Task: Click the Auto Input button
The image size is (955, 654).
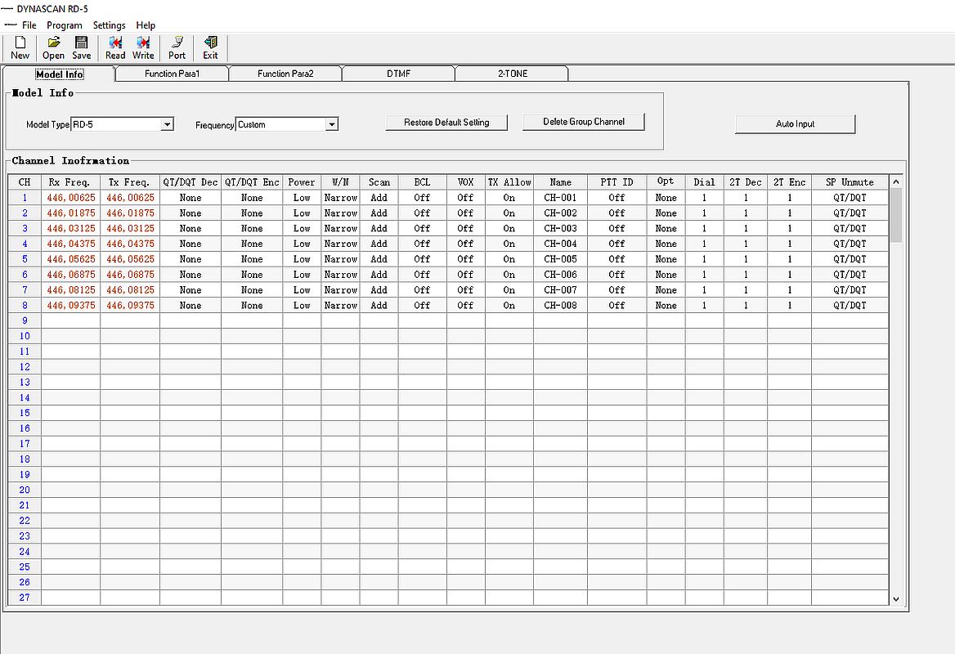Action: (795, 123)
